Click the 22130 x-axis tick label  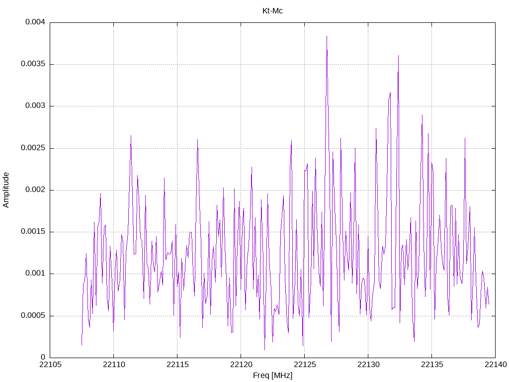point(368,365)
